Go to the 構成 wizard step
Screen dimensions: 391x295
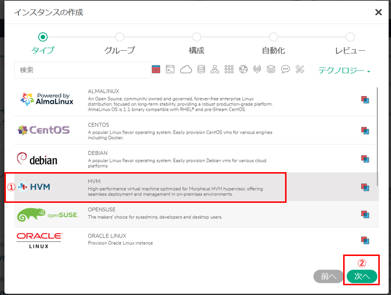click(x=197, y=43)
